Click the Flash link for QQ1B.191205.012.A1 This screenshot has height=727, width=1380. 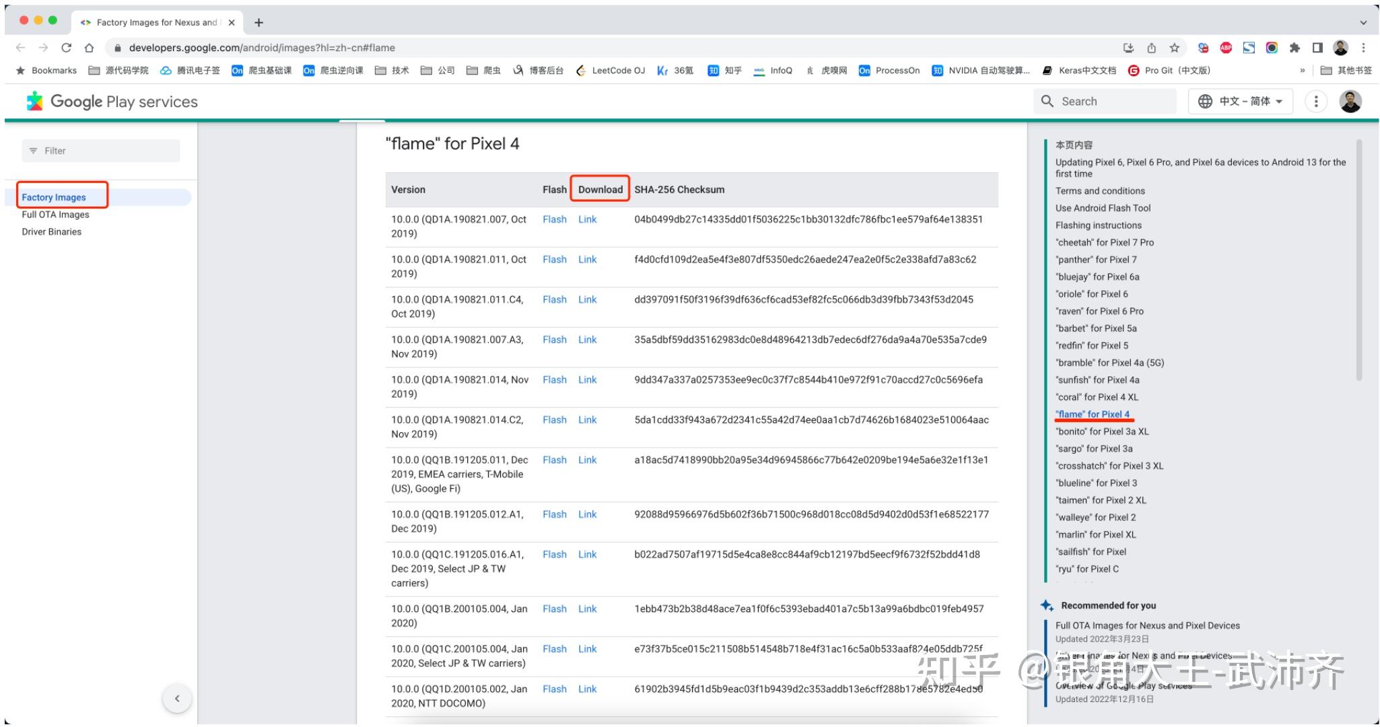[555, 514]
